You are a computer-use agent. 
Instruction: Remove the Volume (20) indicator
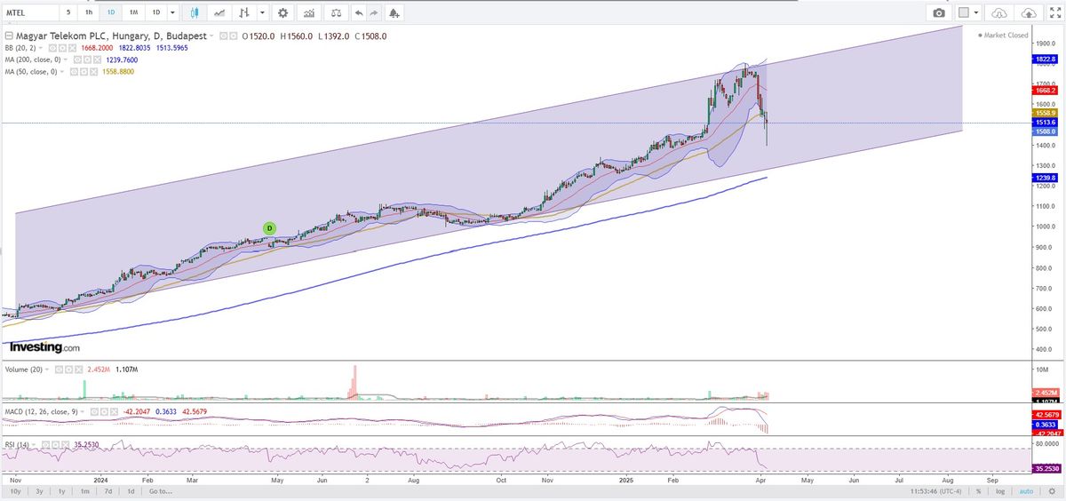79,370
